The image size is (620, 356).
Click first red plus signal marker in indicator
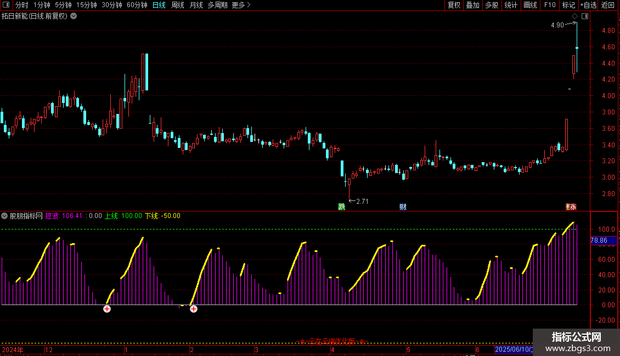pos(107,309)
